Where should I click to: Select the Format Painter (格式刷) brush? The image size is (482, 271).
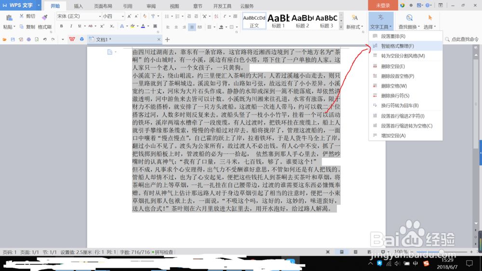[44, 22]
